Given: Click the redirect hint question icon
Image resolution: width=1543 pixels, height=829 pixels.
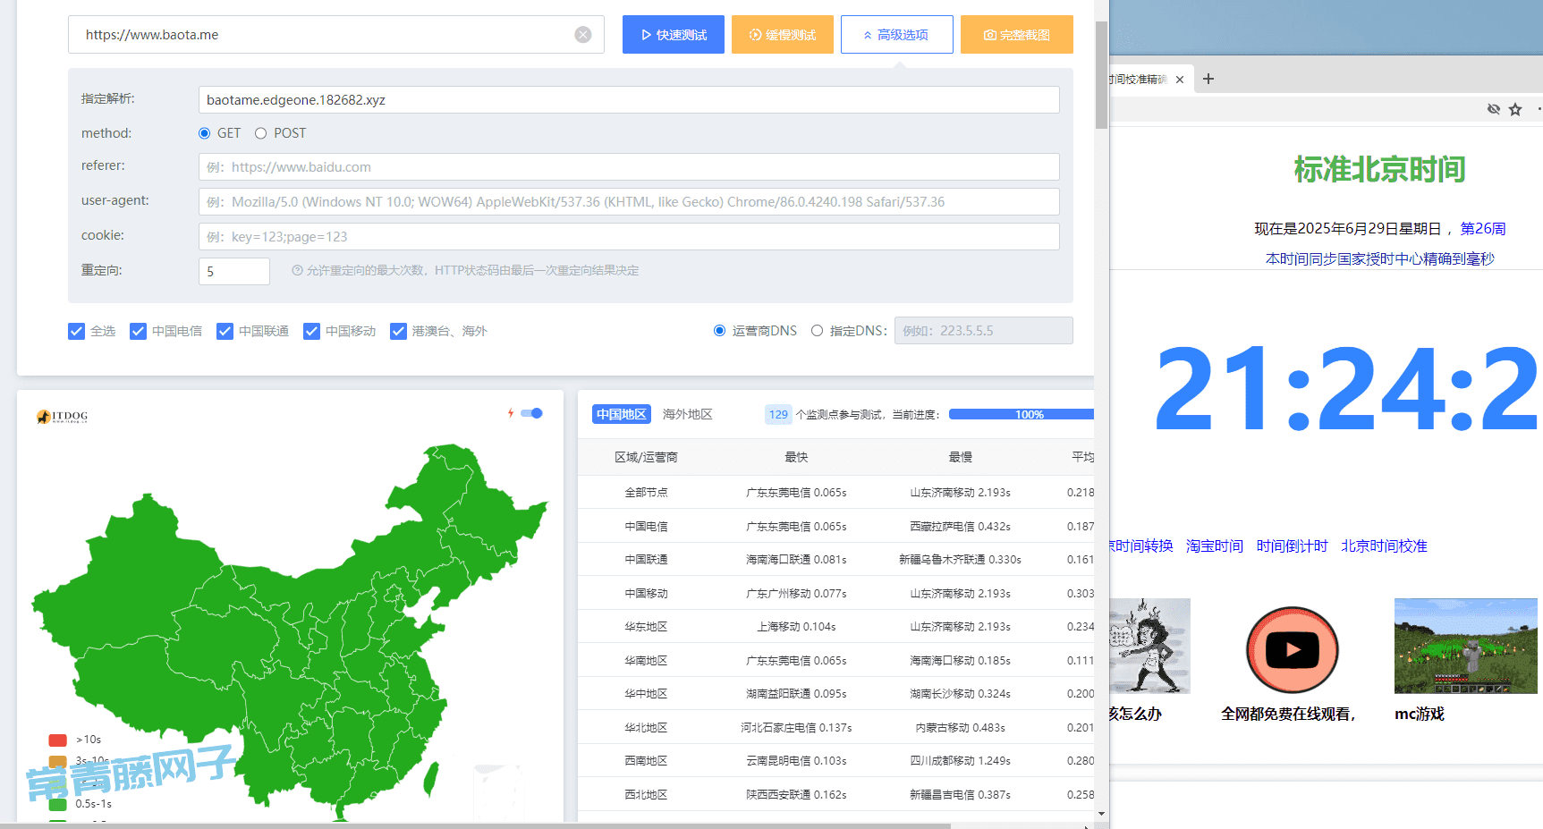Looking at the screenshot, I should (297, 270).
